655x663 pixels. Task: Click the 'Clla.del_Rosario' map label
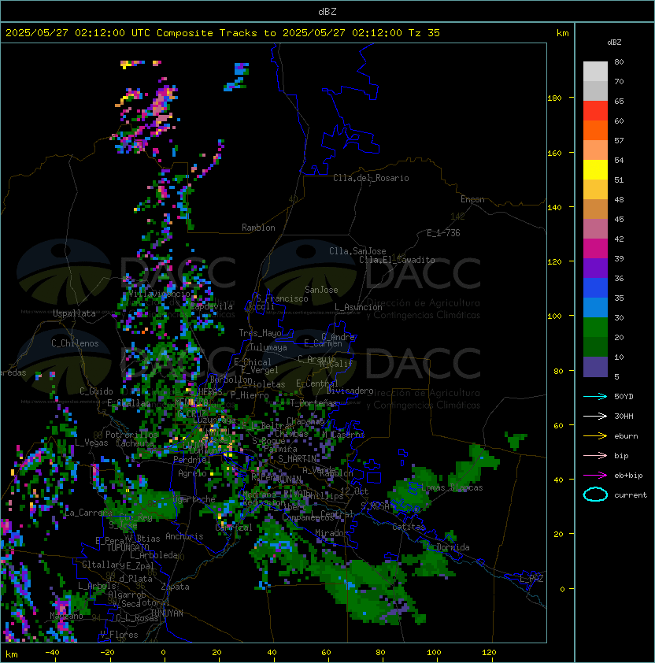pos(371,178)
